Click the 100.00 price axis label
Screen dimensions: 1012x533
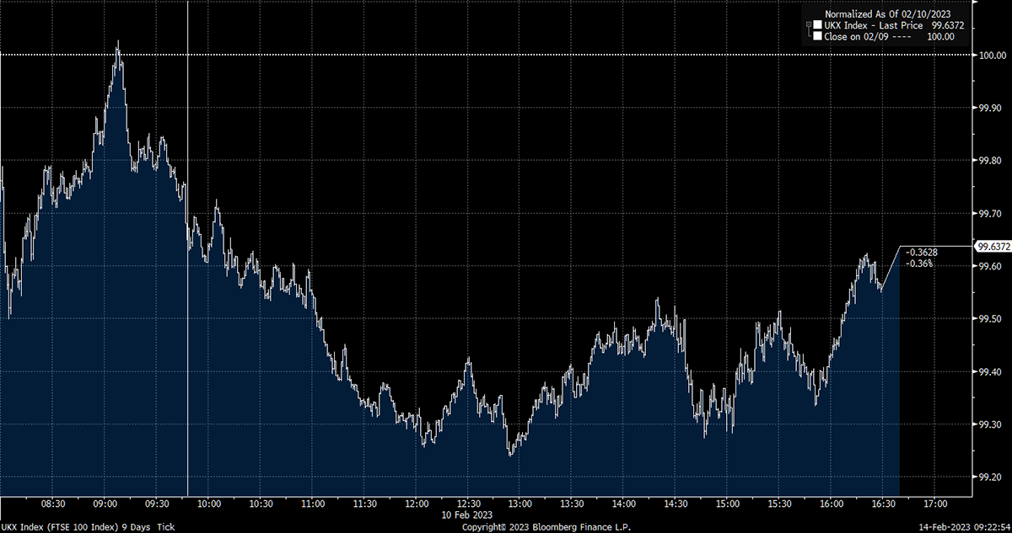pos(992,56)
